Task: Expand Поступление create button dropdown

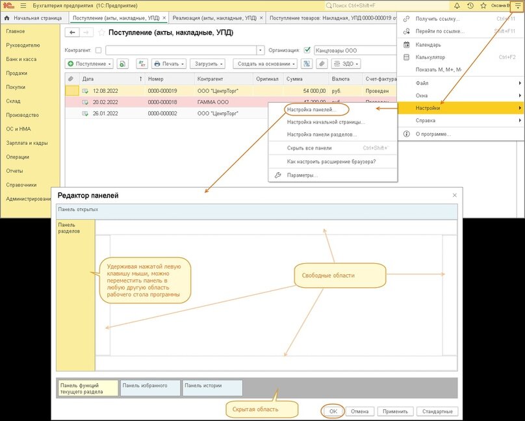Action: (x=110, y=64)
